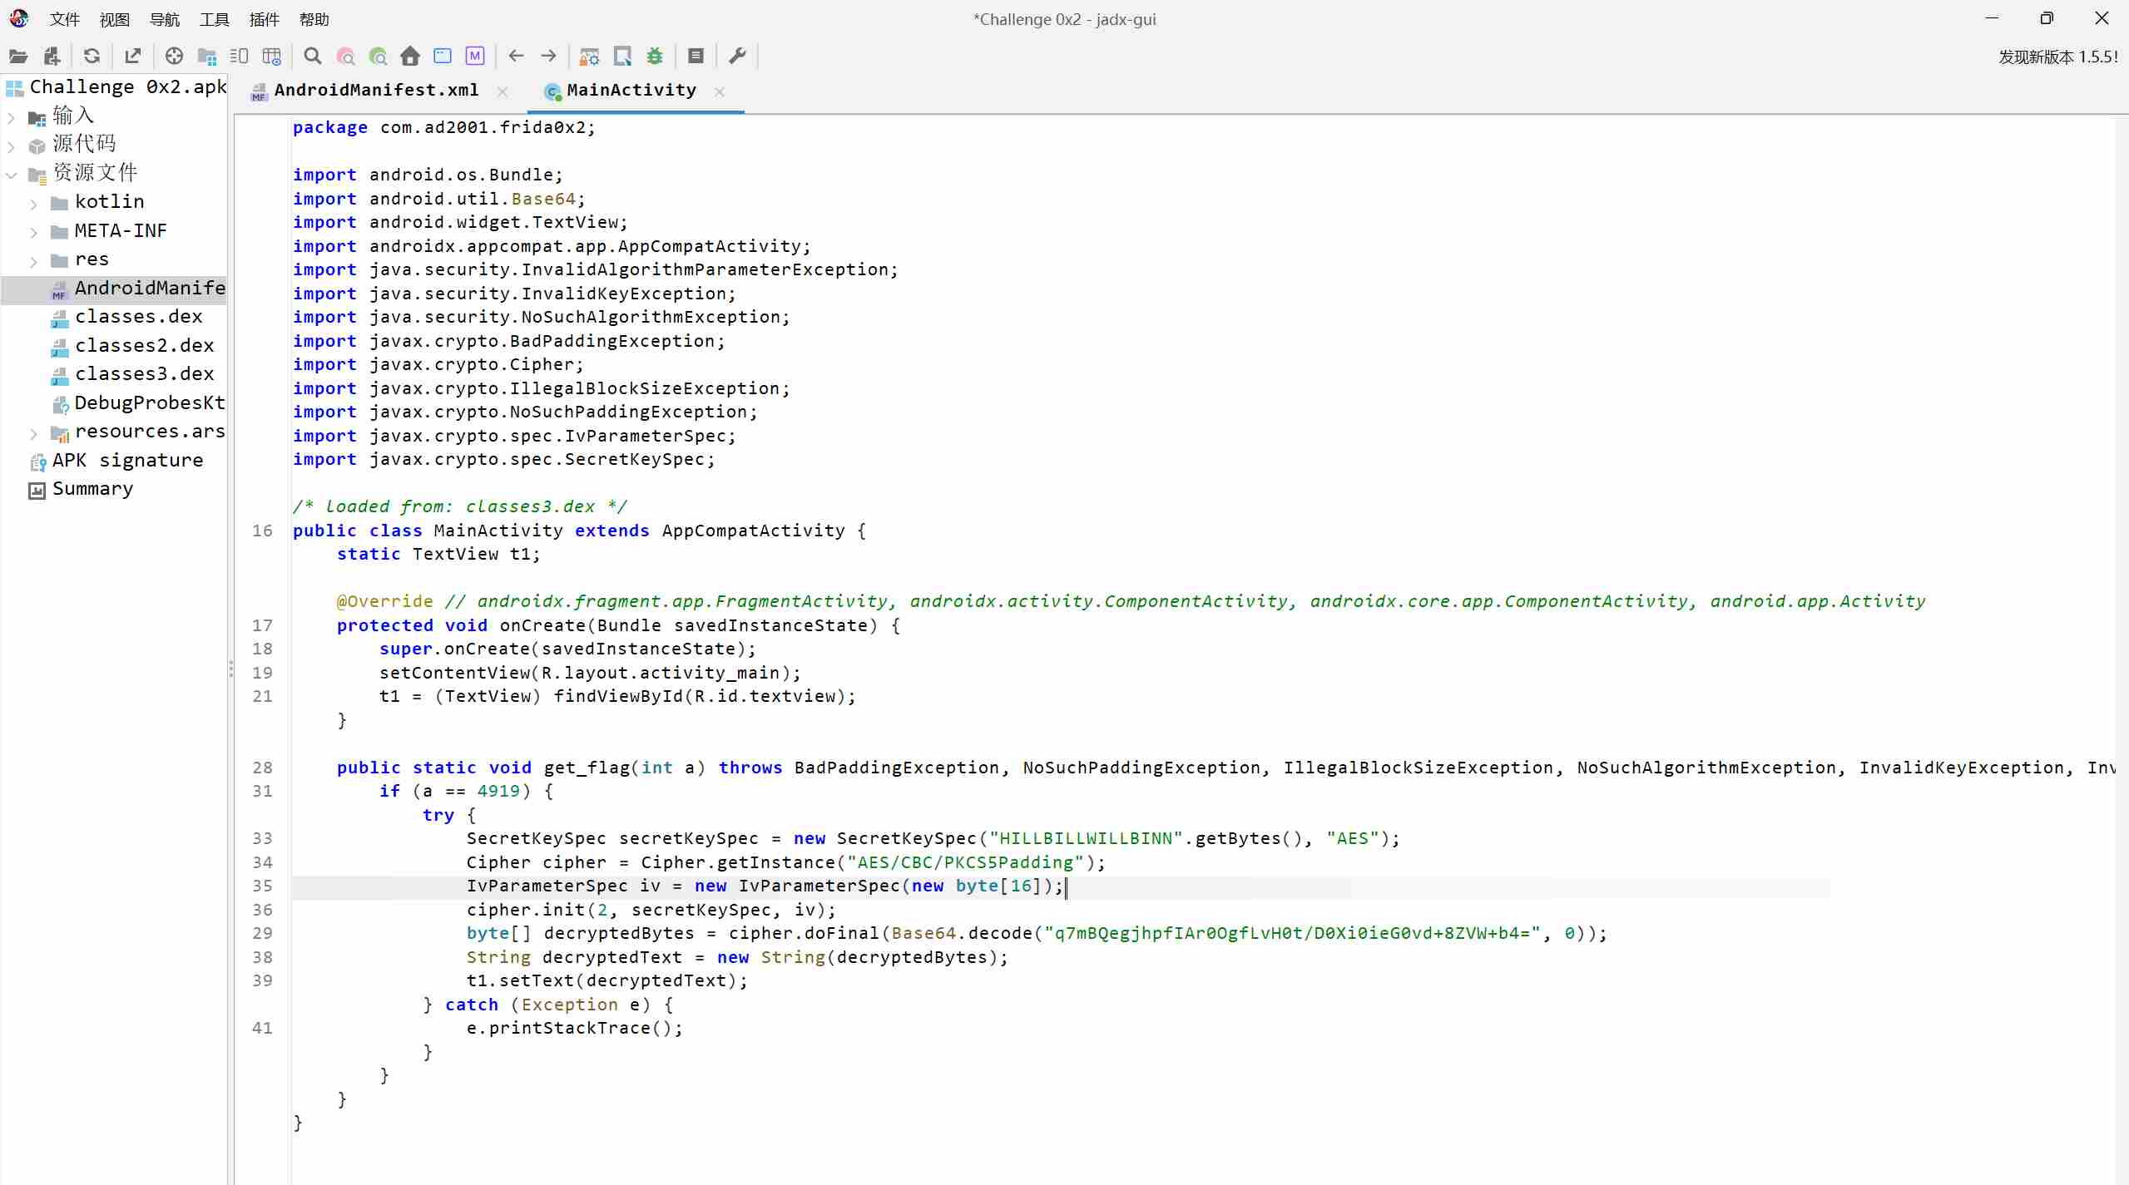Open classes.dex in the tree
The image size is (2129, 1185).
[x=138, y=317]
